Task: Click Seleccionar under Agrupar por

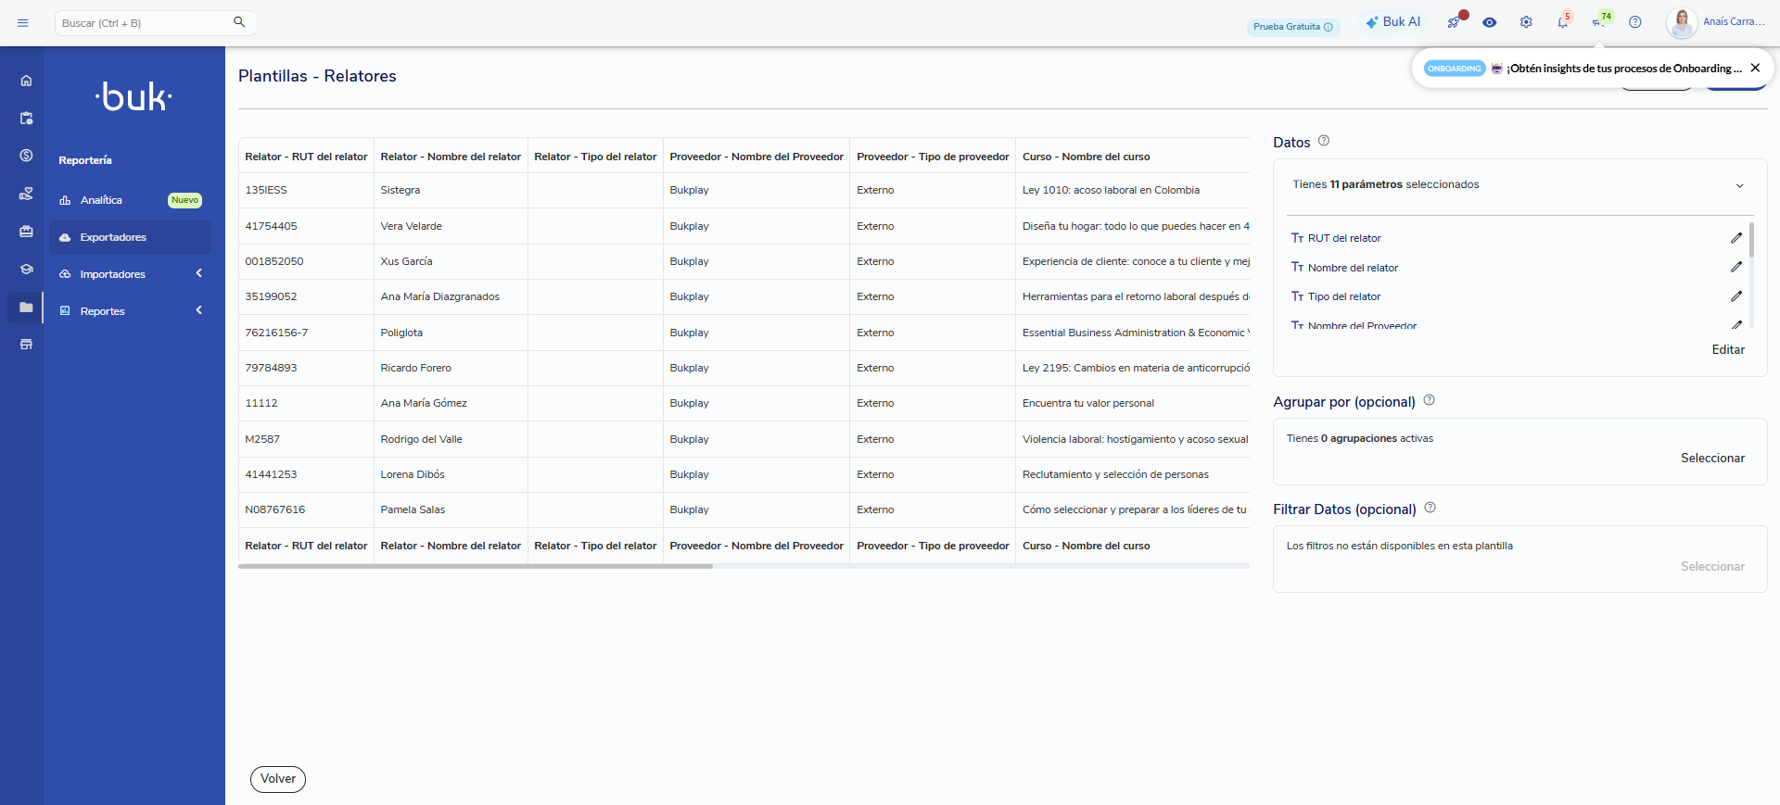Action: (1712, 458)
